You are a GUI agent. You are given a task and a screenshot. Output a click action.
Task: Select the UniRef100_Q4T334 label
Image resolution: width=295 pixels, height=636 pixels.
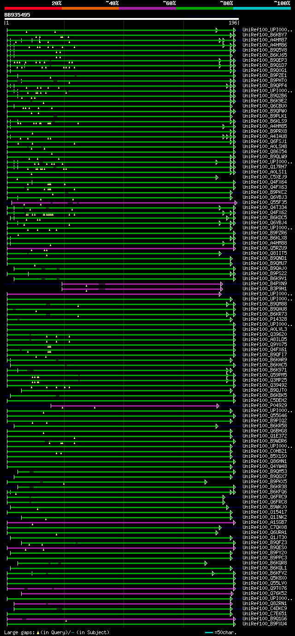coord(265,207)
